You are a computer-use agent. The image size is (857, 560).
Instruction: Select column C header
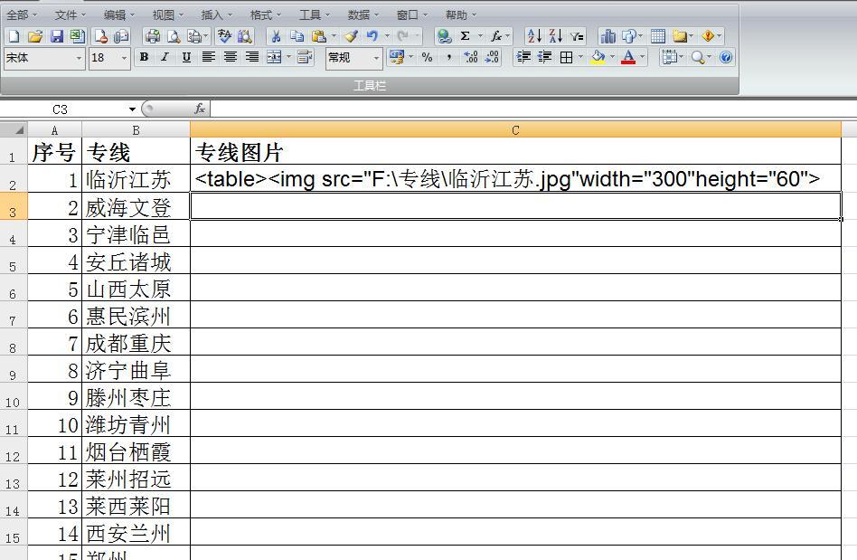coord(515,129)
